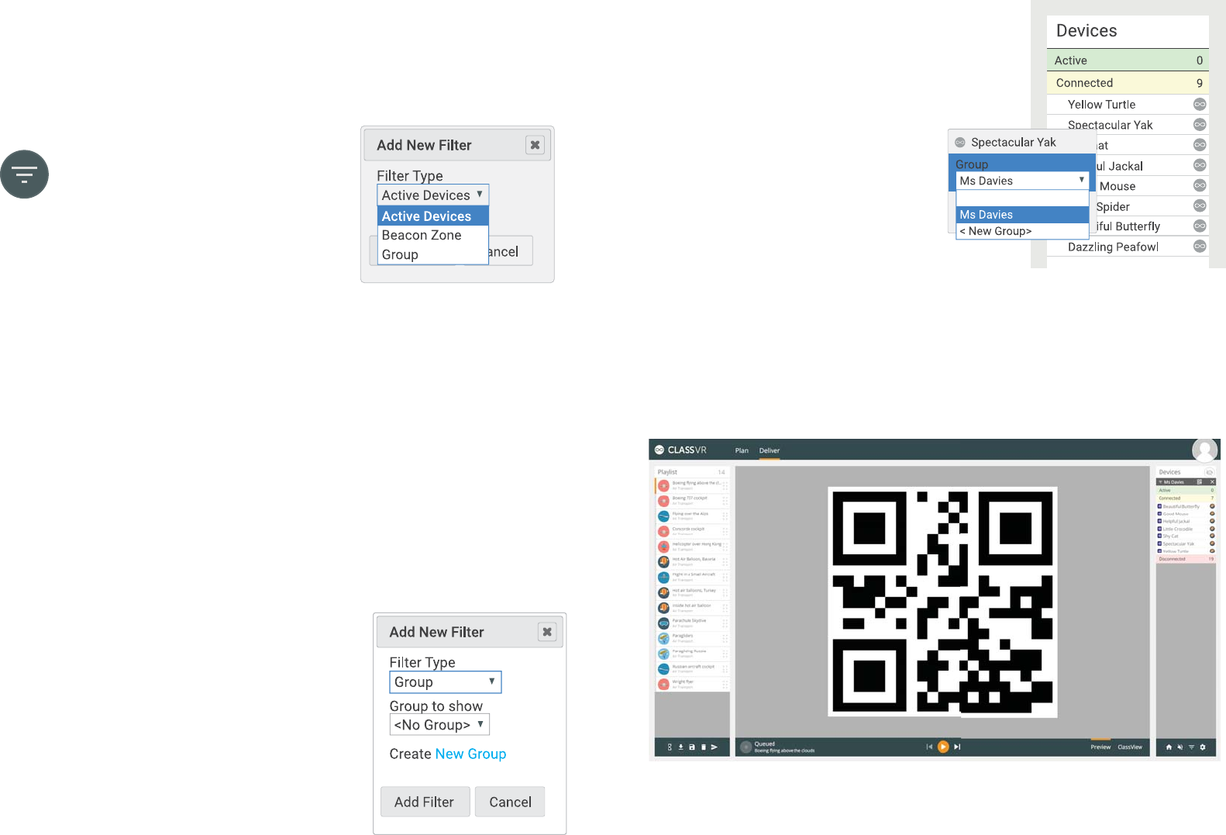Toggle the eye icon beside Devices heading
Image resolution: width=1226 pixels, height=835 pixels.
[x=1209, y=472]
